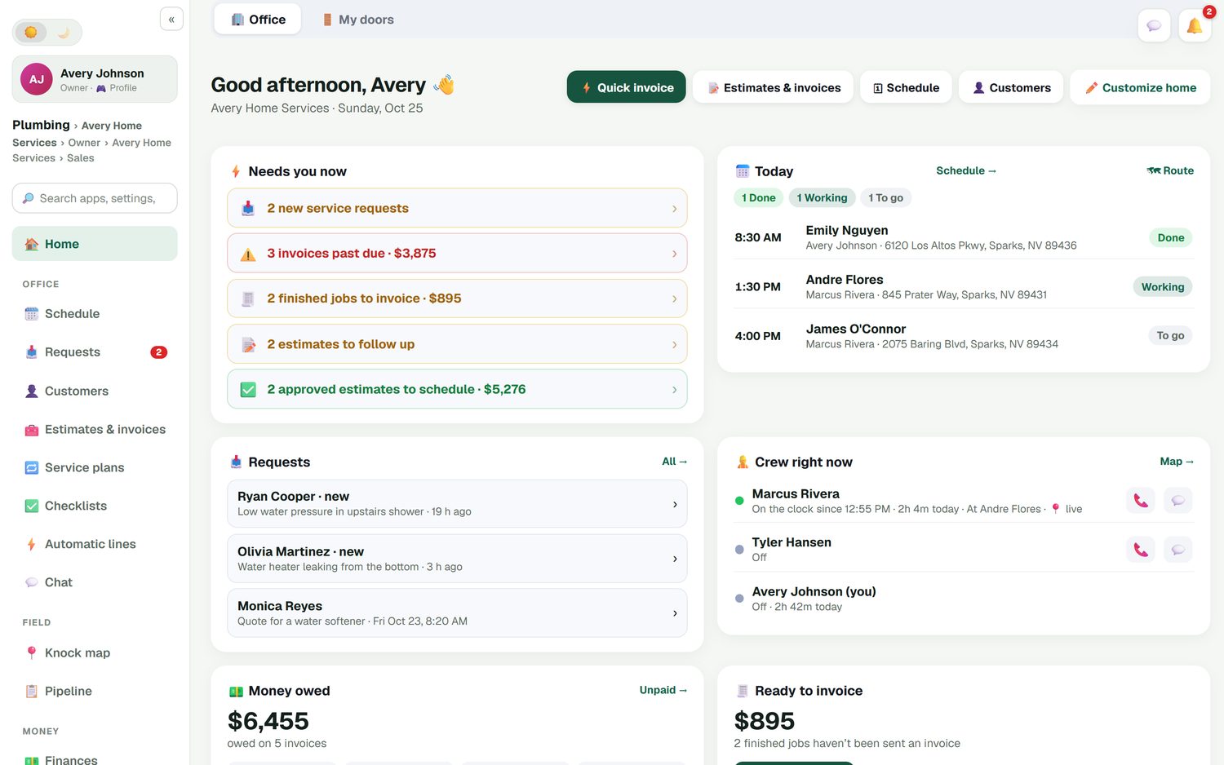This screenshot has height=765, width=1224.
Task: Click the Quick invoice button
Action: tap(627, 87)
